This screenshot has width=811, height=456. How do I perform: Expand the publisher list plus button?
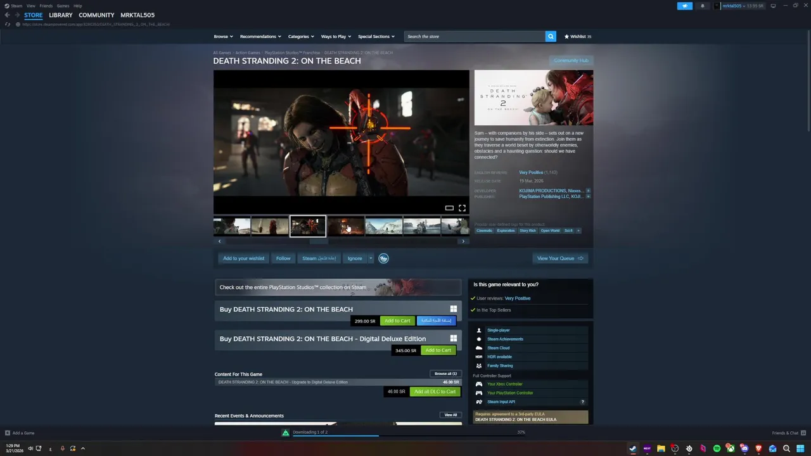(588, 196)
